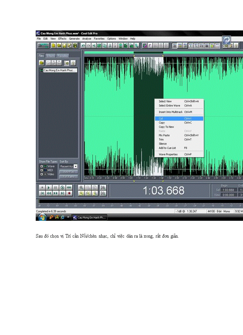Click Zoom In Horizontally magnifier

[81, 187]
